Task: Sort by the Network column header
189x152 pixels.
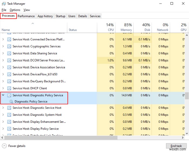Action: click(161, 28)
